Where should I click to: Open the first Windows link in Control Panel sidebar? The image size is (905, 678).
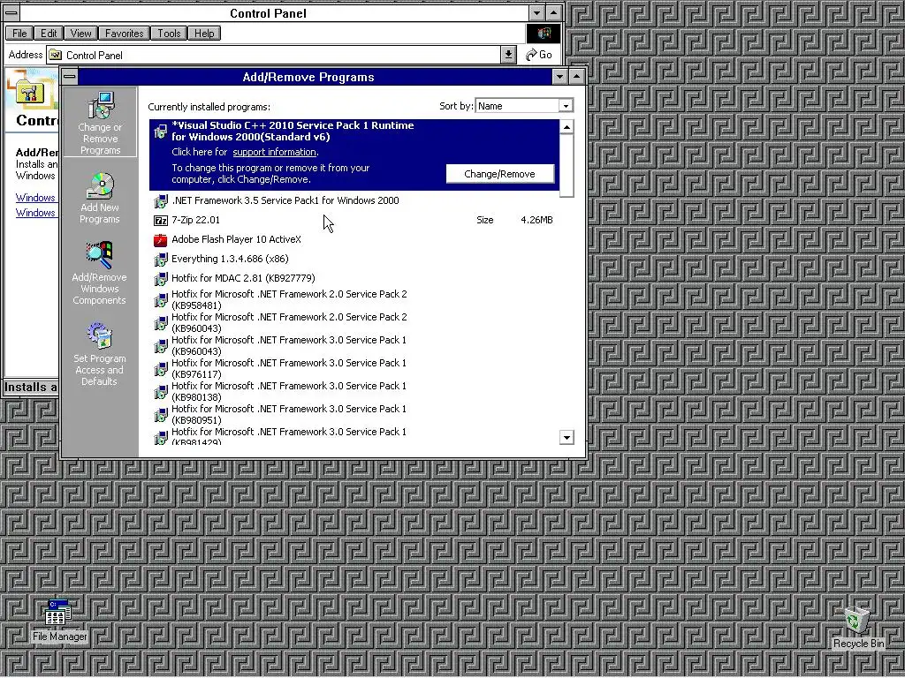point(35,198)
